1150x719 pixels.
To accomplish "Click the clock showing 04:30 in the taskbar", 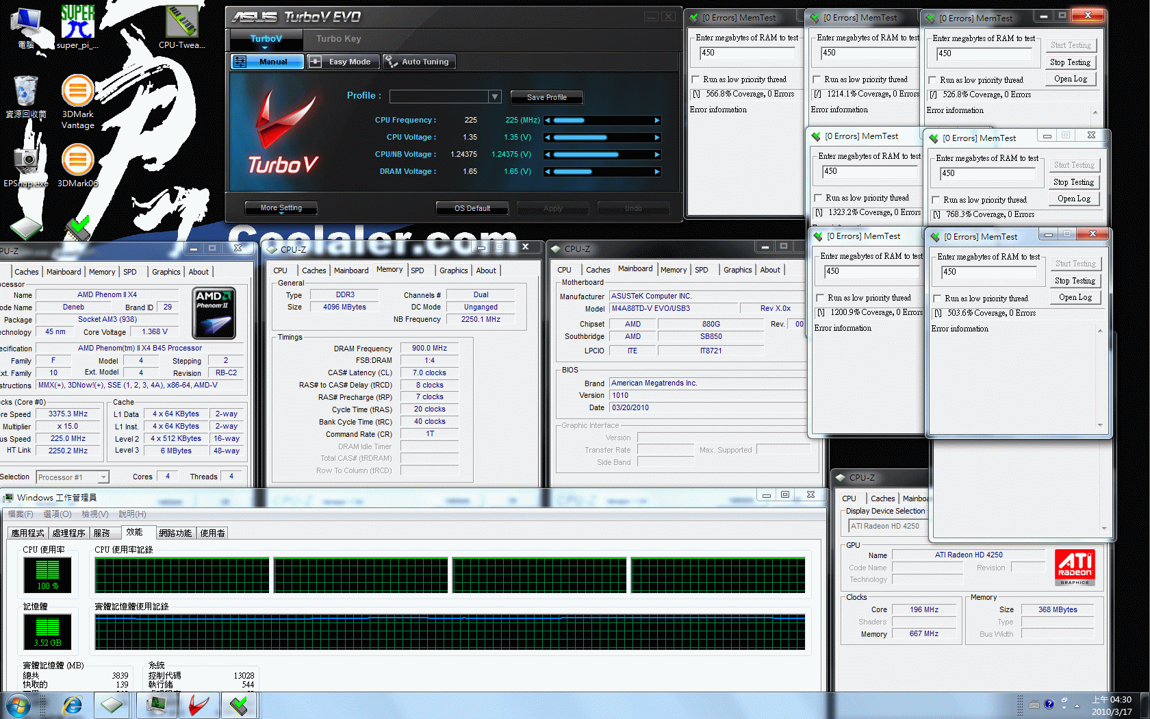I will (1111, 699).
